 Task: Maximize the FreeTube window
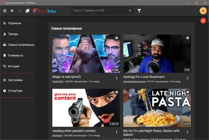tap(197, 3)
